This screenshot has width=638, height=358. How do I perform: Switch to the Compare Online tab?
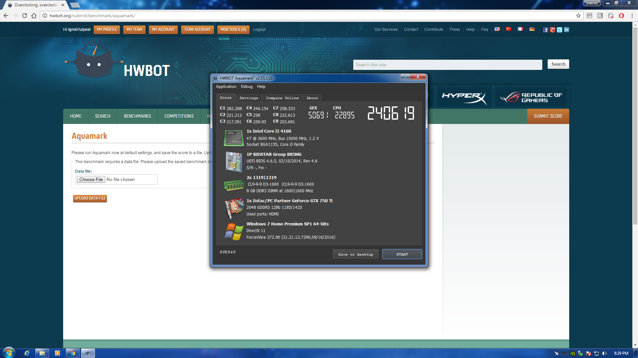pos(282,98)
